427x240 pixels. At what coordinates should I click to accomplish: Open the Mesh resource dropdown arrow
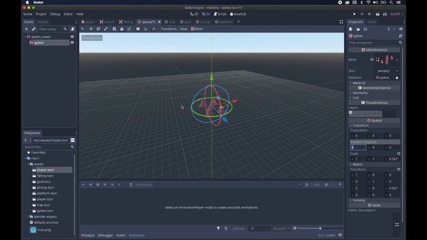398,60
